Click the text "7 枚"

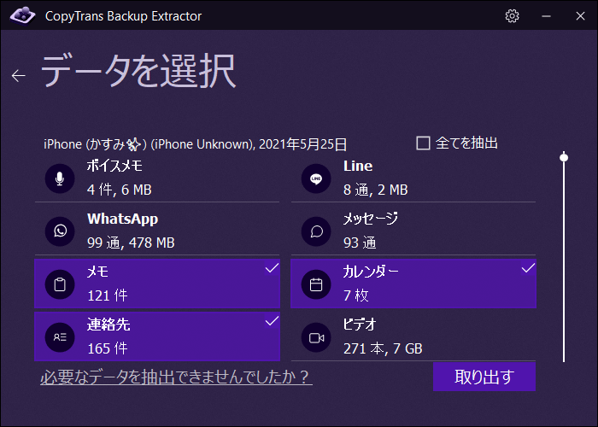(x=356, y=295)
